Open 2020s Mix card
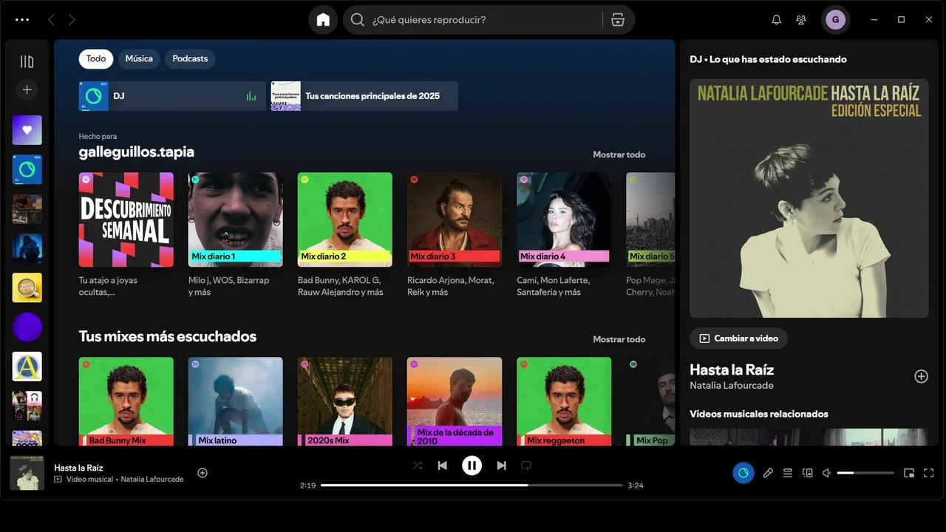The height and width of the screenshot is (532, 946). coord(345,401)
